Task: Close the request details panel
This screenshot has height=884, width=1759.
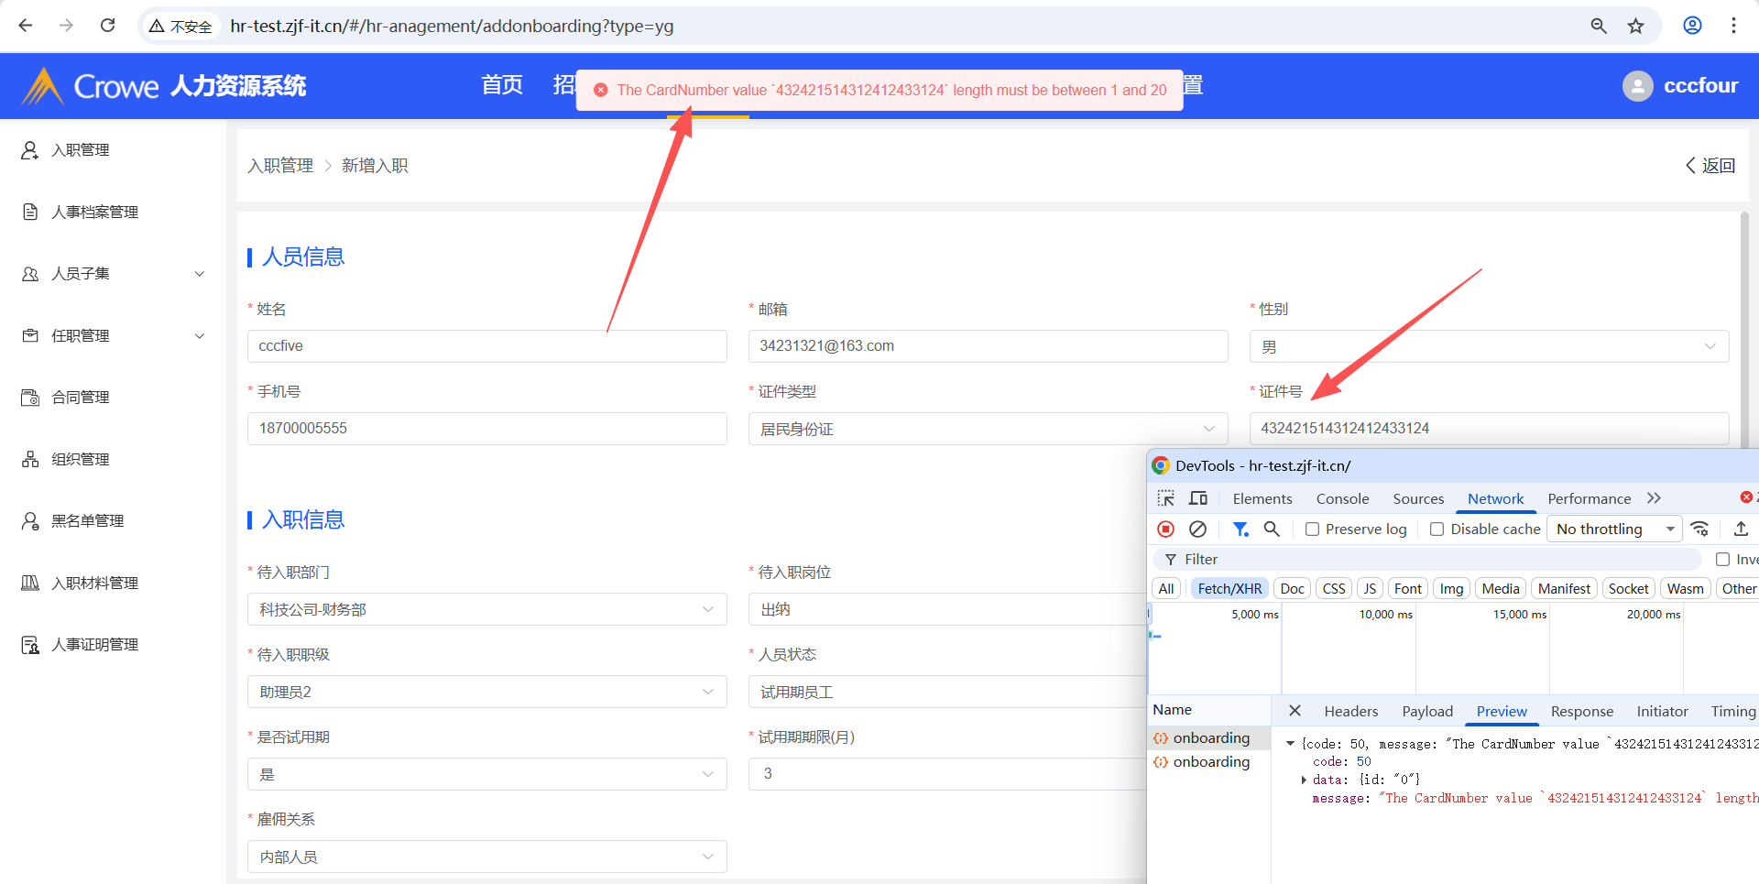Action: [1295, 711]
